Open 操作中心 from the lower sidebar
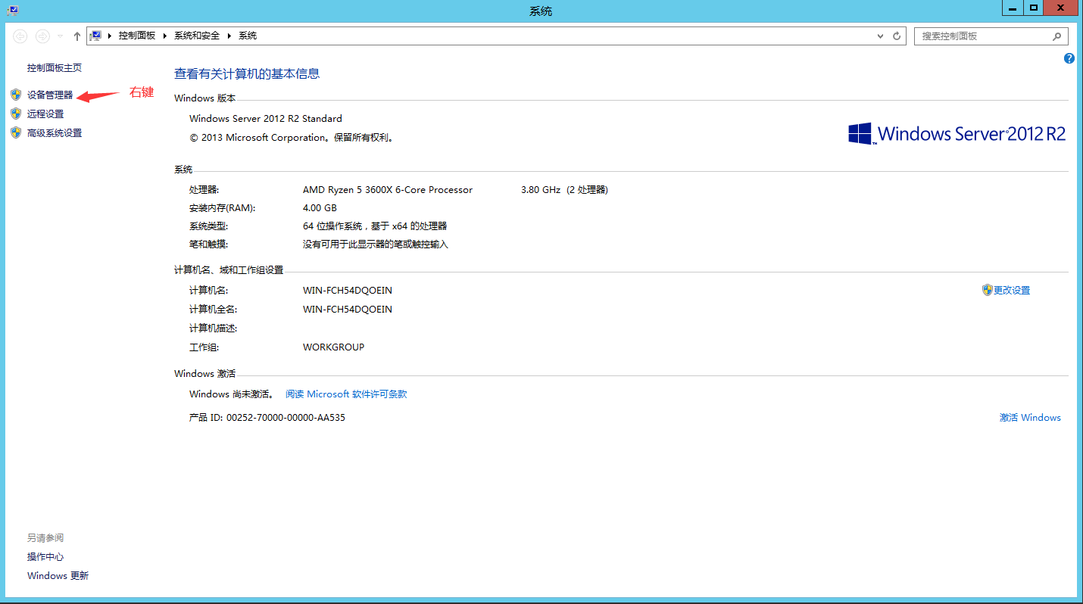 coord(45,556)
